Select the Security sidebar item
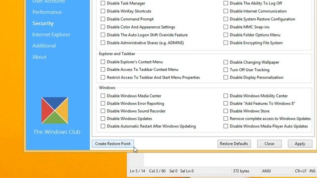The height and width of the screenshot is (178, 317). pyautogui.click(x=43, y=23)
